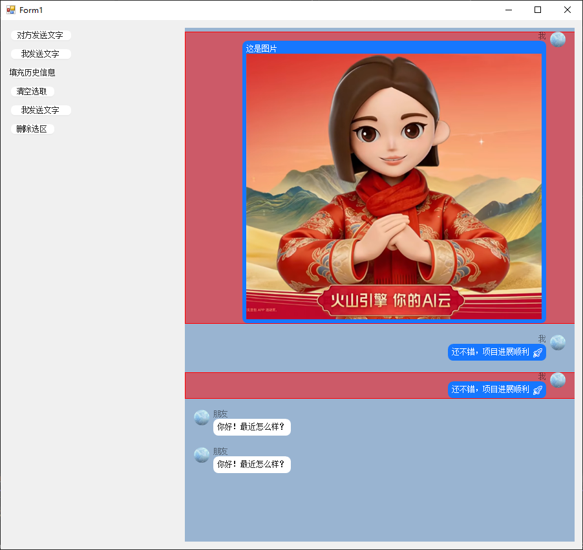This screenshot has height=550, width=583.
Task: Select the upper 你好！最近怎么样？ bubble
Action: tap(251, 427)
